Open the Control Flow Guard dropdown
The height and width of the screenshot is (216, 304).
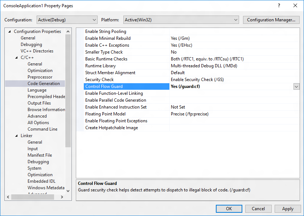point(297,86)
